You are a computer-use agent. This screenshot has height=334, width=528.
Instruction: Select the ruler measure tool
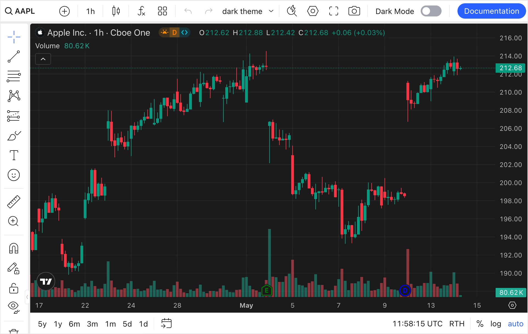(x=14, y=202)
